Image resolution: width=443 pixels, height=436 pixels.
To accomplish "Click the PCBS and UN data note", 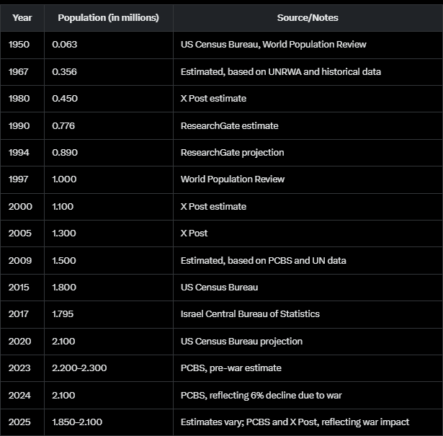I will point(264,261).
